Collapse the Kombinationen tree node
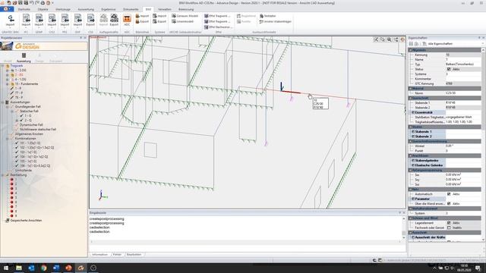The height and width of the screenshot is (273, 486). pos(8,139)
